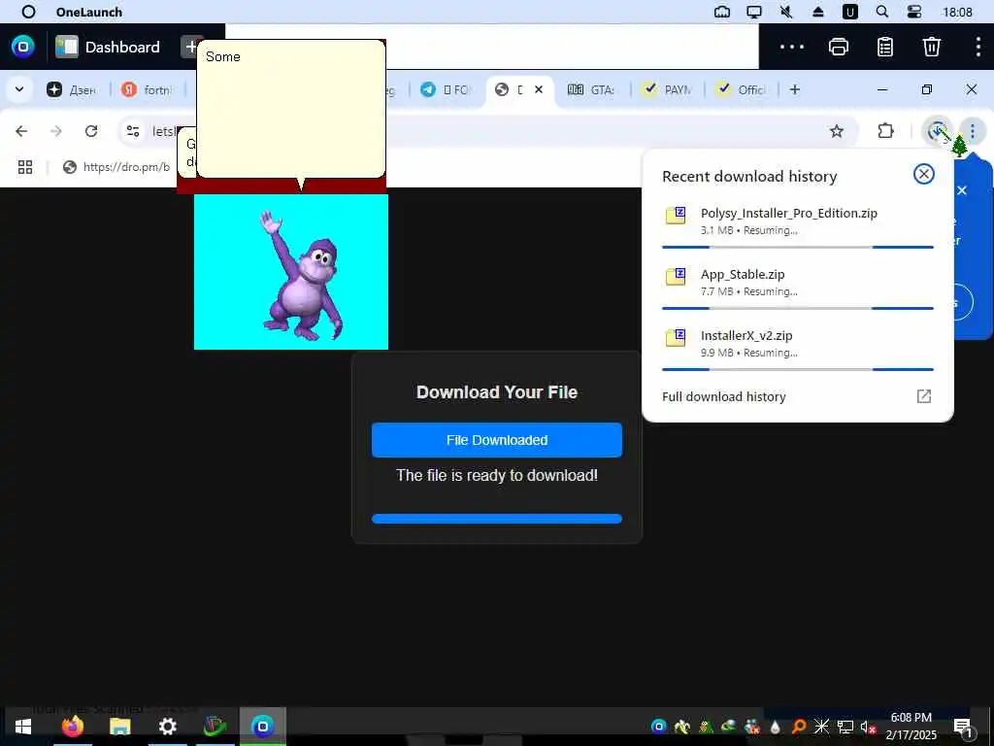Click the network ethernet icon in top bar

(x=722, y=12)
